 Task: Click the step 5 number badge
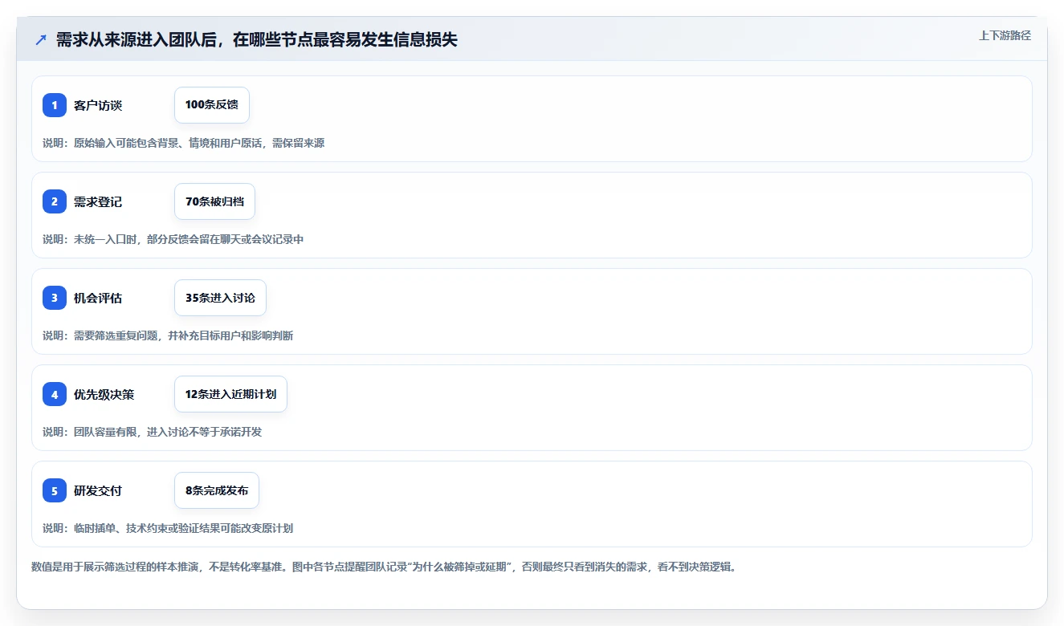(x=55, y=490)
